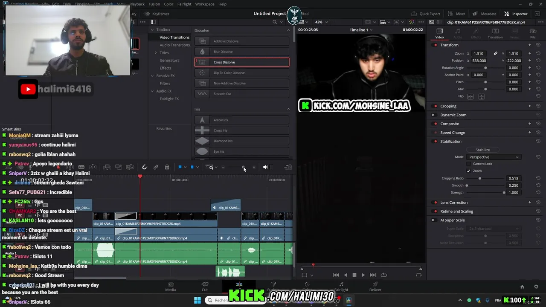Screen dimensions: 546x307
Task: Go to the Deliver page
Action: (x=375, y=287)
